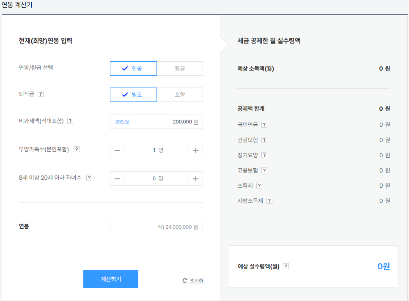This screenshot has width=409, height=301.
Task: Focus the 비과세액 amount input field
Action: point(156,122)
